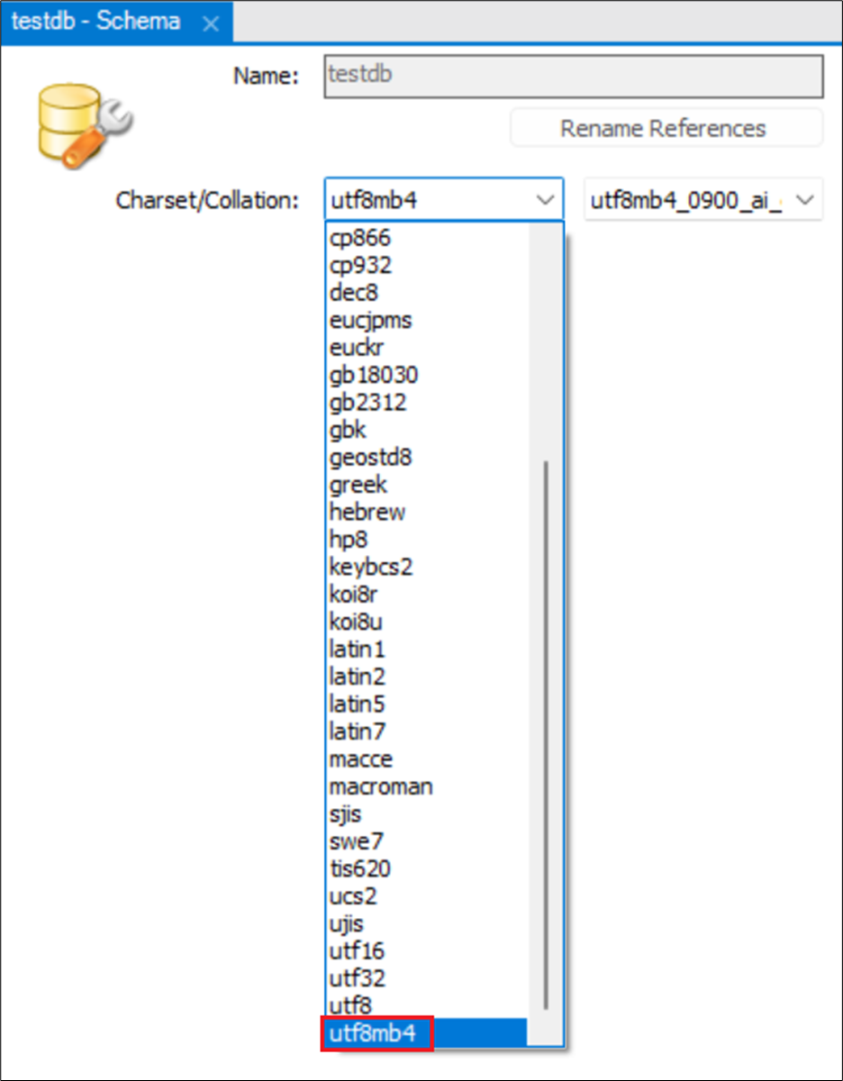
Task: Select gbk from the charset list
Action: pyautogui.click(x=425, y=430)
